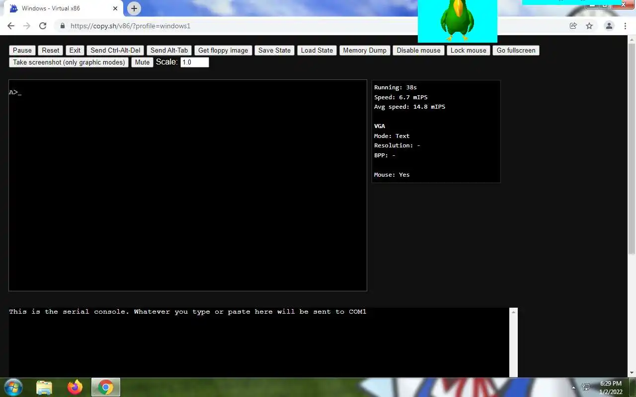Send Ctrl-Alt-Del to the emulator
The image size is (636, 397).
[x=115, y=50]
